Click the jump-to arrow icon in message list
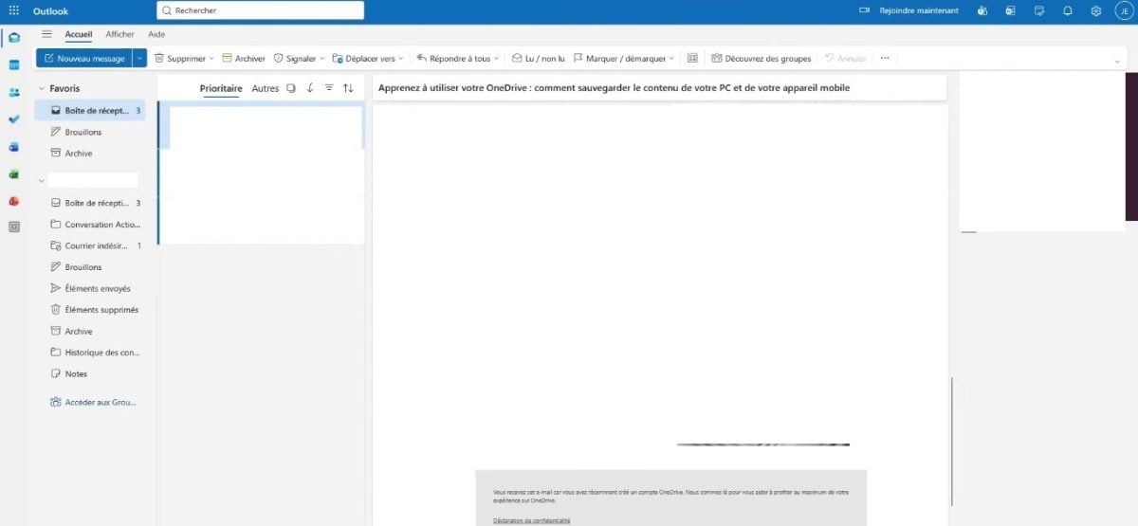The height and width of the screenshot is (526, 1138). coord(310,88)
